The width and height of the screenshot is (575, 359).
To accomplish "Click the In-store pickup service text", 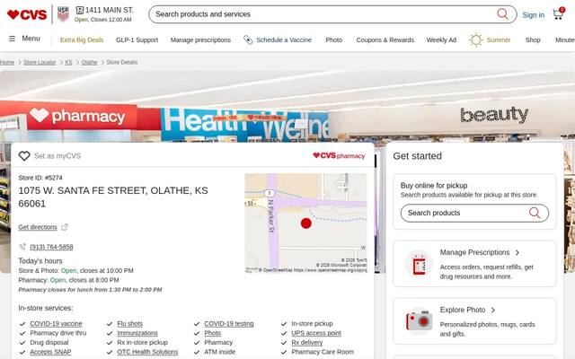I will coord(312,324).
